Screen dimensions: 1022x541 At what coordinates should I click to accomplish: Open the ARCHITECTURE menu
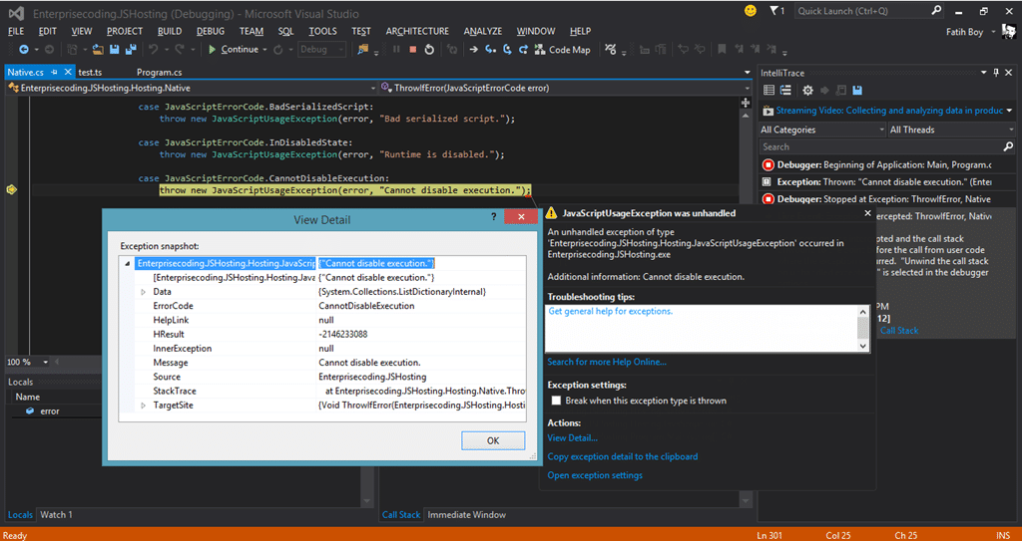[417, 31]
